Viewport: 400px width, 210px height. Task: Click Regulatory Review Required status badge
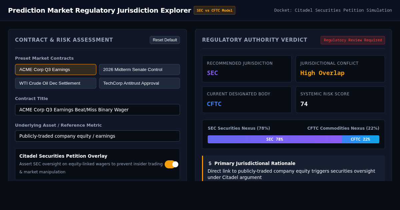(x=353, y=40)
